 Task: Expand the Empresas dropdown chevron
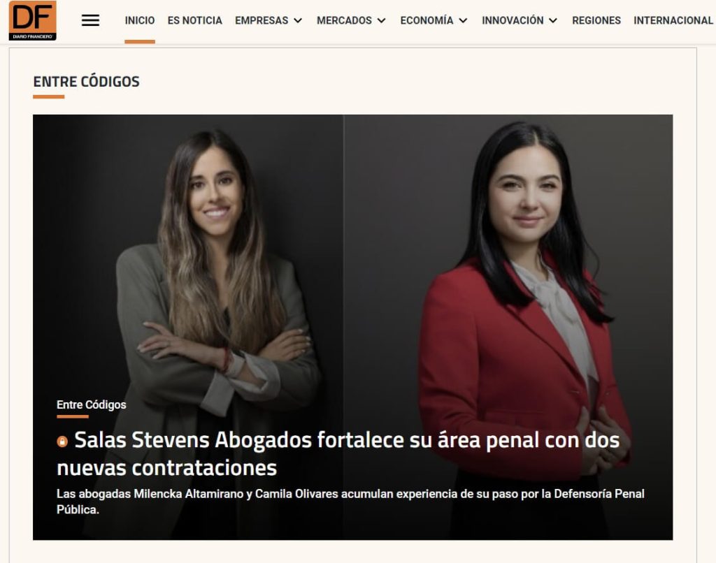click(x=298, y=20)
